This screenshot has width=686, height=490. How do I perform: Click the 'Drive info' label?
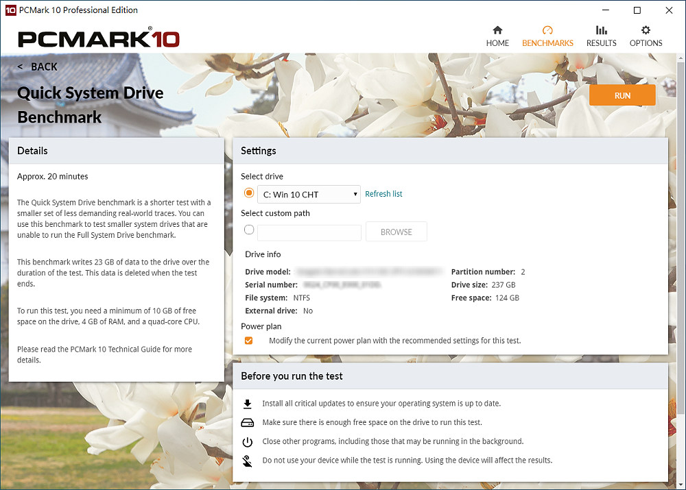263,254
